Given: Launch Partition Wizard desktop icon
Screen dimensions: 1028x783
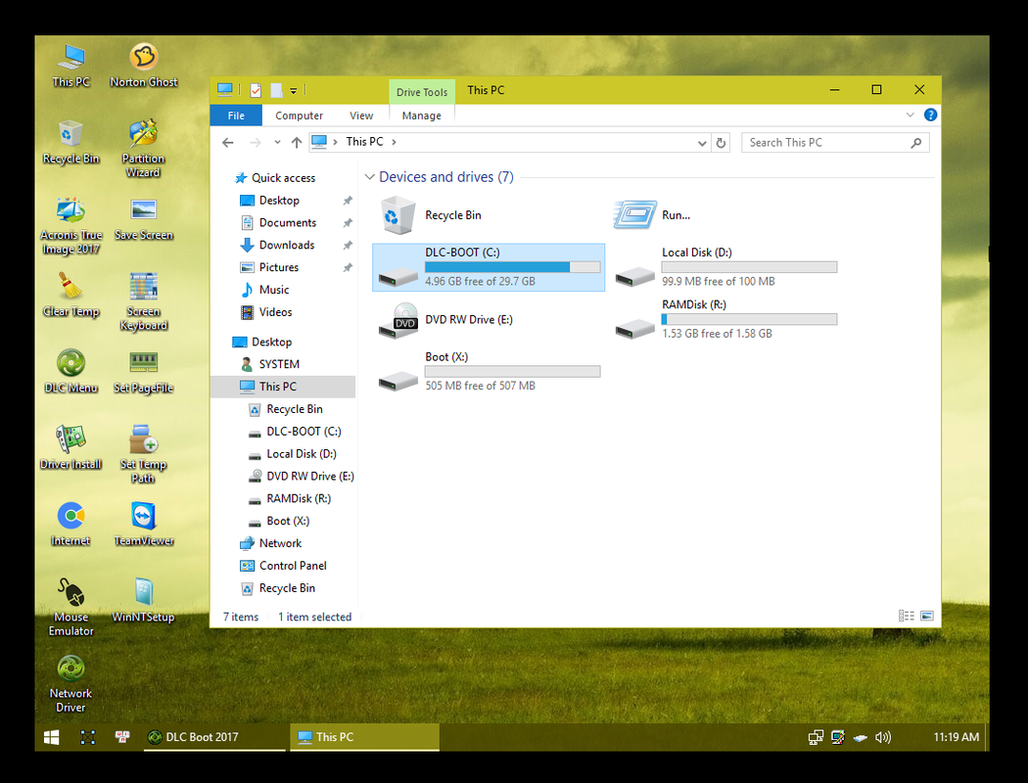Looking at the screenshot, I should pos(143,149).
